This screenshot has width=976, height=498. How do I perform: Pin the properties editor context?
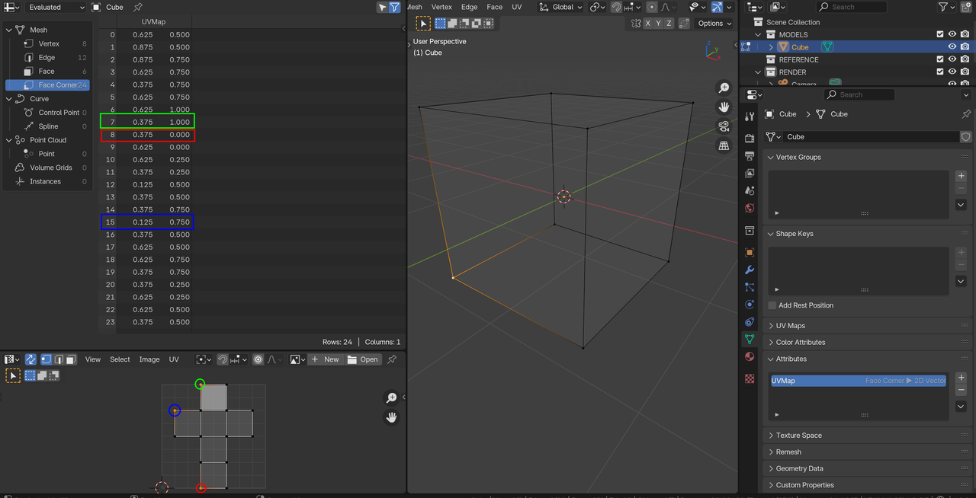pyautogui.click(x=966, y=114)
